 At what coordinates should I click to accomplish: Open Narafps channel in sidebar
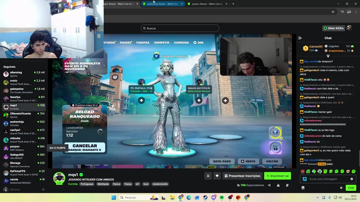point(24,99)
